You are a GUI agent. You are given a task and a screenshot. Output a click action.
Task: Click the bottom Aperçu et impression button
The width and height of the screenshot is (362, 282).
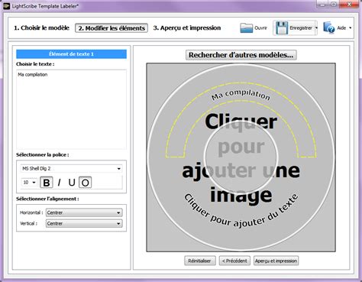276,261
